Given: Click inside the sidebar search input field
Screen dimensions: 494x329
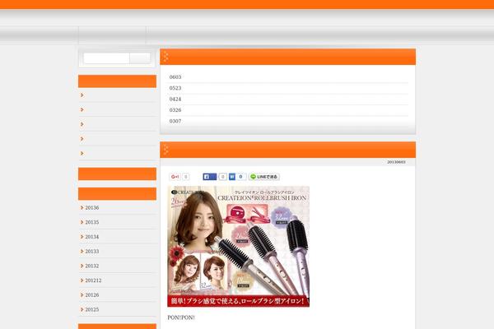Looking at the screenshot, I should pyautogui.click(x=106, y=58).
